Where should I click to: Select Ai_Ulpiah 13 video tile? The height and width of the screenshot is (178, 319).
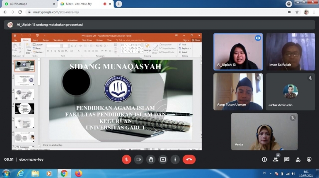tap(238, 52)
